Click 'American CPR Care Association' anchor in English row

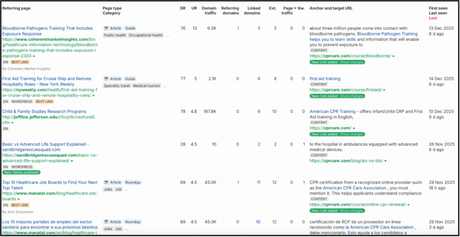355,188
